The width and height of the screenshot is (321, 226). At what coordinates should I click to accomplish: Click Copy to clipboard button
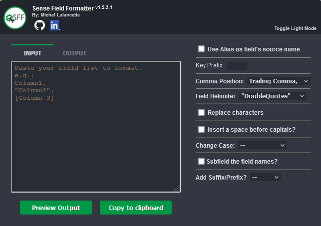click(x=136, y=208)
